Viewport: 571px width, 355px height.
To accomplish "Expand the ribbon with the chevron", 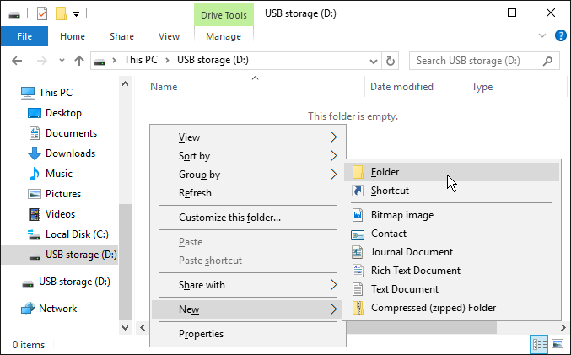I will [542, 35].
